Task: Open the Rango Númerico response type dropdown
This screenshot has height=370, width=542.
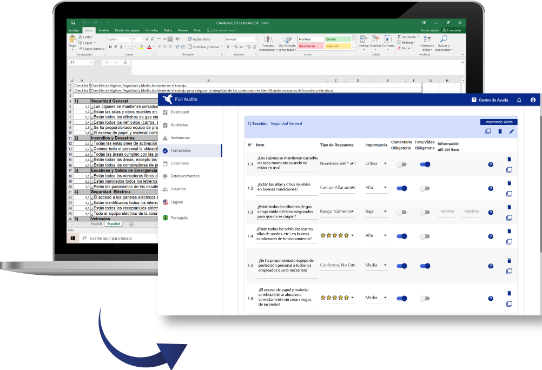Action: 338,212
